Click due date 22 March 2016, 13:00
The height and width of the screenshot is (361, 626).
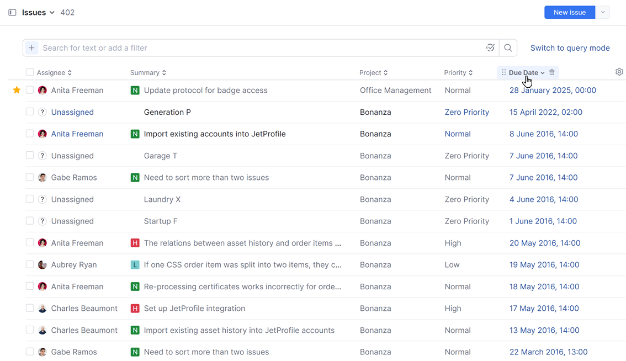coord(549,352)
